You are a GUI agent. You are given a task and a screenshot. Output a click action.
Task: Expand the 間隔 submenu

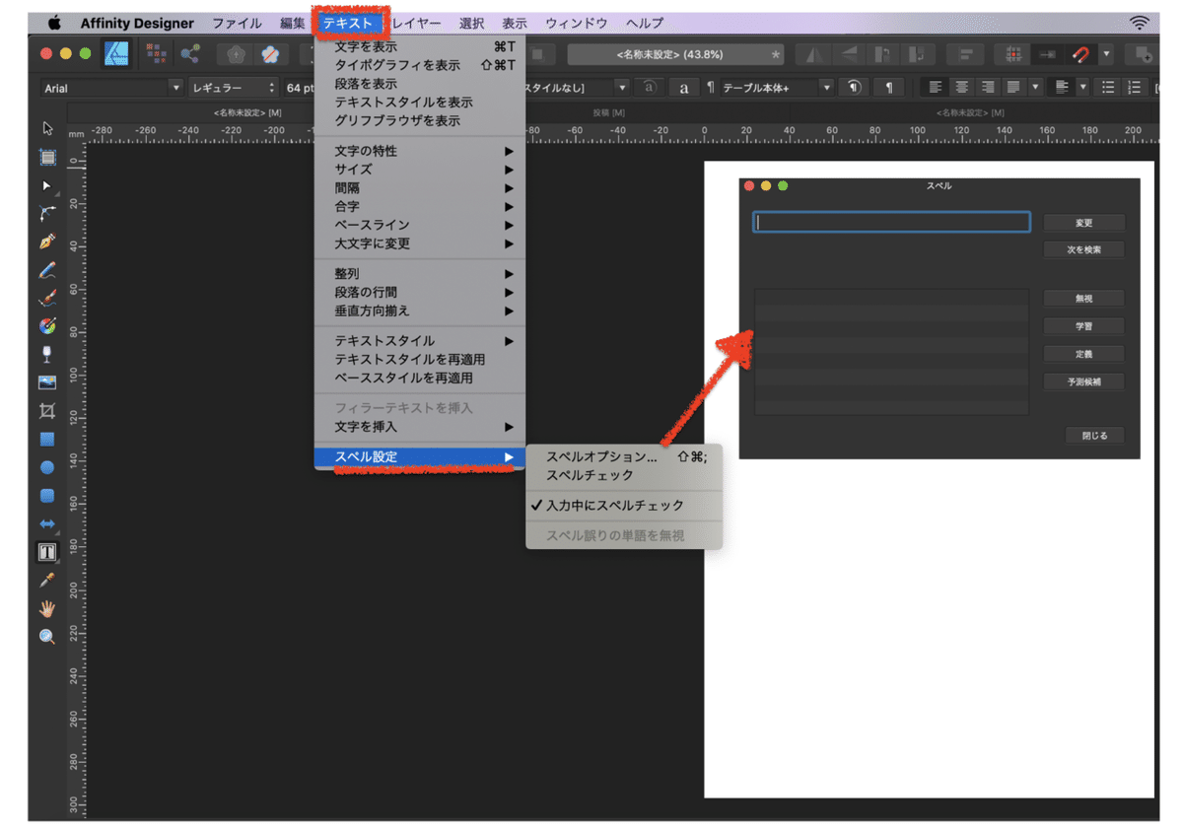(x=420, y=188)
